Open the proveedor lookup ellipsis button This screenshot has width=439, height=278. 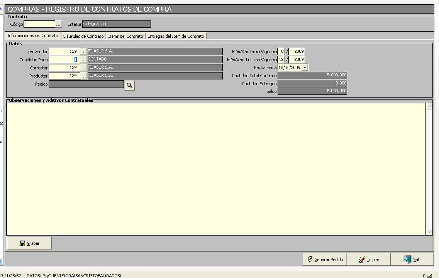[83, 51]
